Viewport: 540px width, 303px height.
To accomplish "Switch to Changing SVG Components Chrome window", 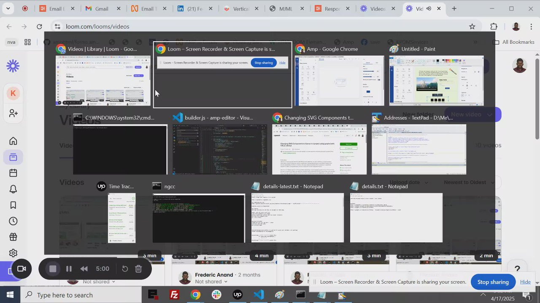I will [319, 144].
